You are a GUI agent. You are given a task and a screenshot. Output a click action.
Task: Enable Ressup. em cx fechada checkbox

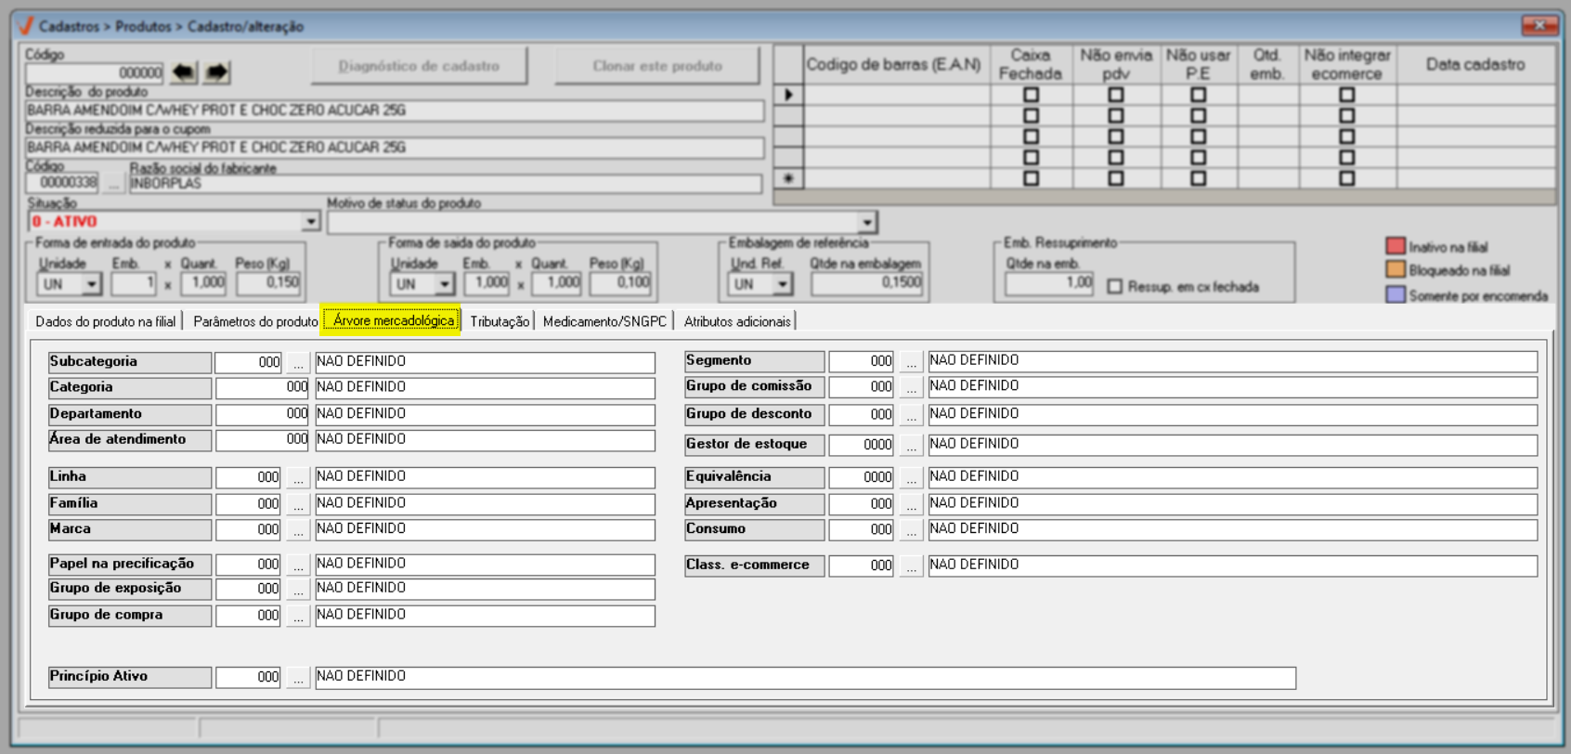pyautogui.click(x=1115, y=287)
